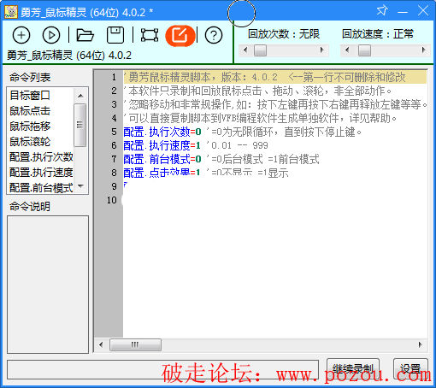Click the 回放速度 slider thumb
This screenshot has height=388, width=436.
point(364,50)
